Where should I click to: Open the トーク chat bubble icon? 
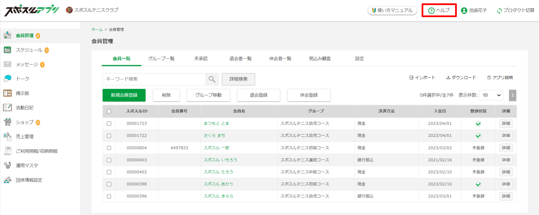(x=7, y=79)
